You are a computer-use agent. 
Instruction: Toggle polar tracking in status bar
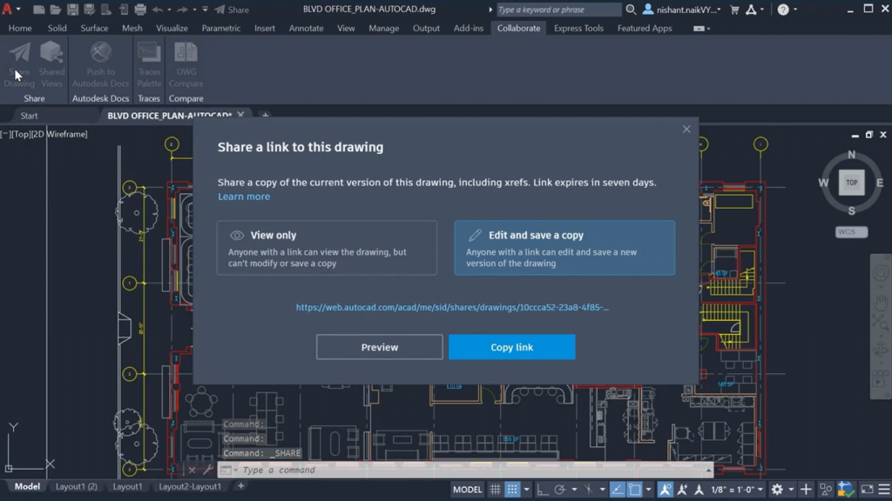click(560, 490)
